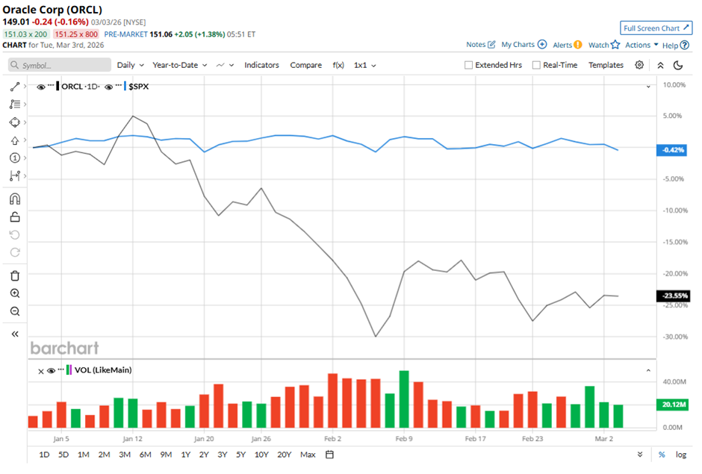This screenshot has height=474, width=702.
Task: Select the 1D time range
Action: click(x=44, y=455)
